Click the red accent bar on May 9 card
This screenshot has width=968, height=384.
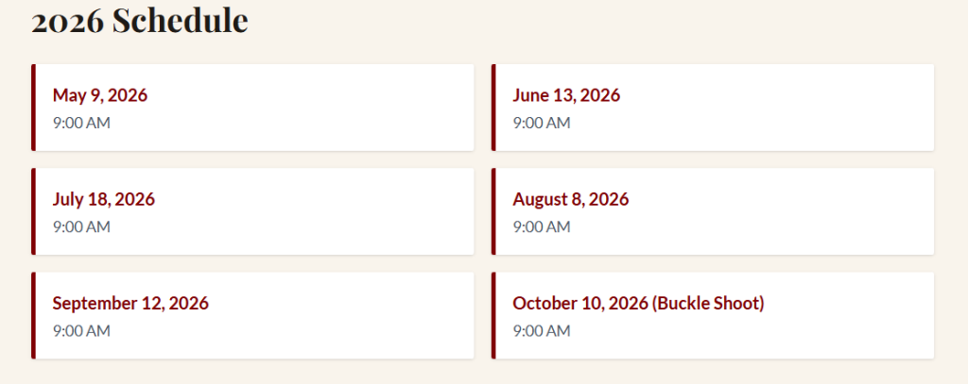pos(34,108)
